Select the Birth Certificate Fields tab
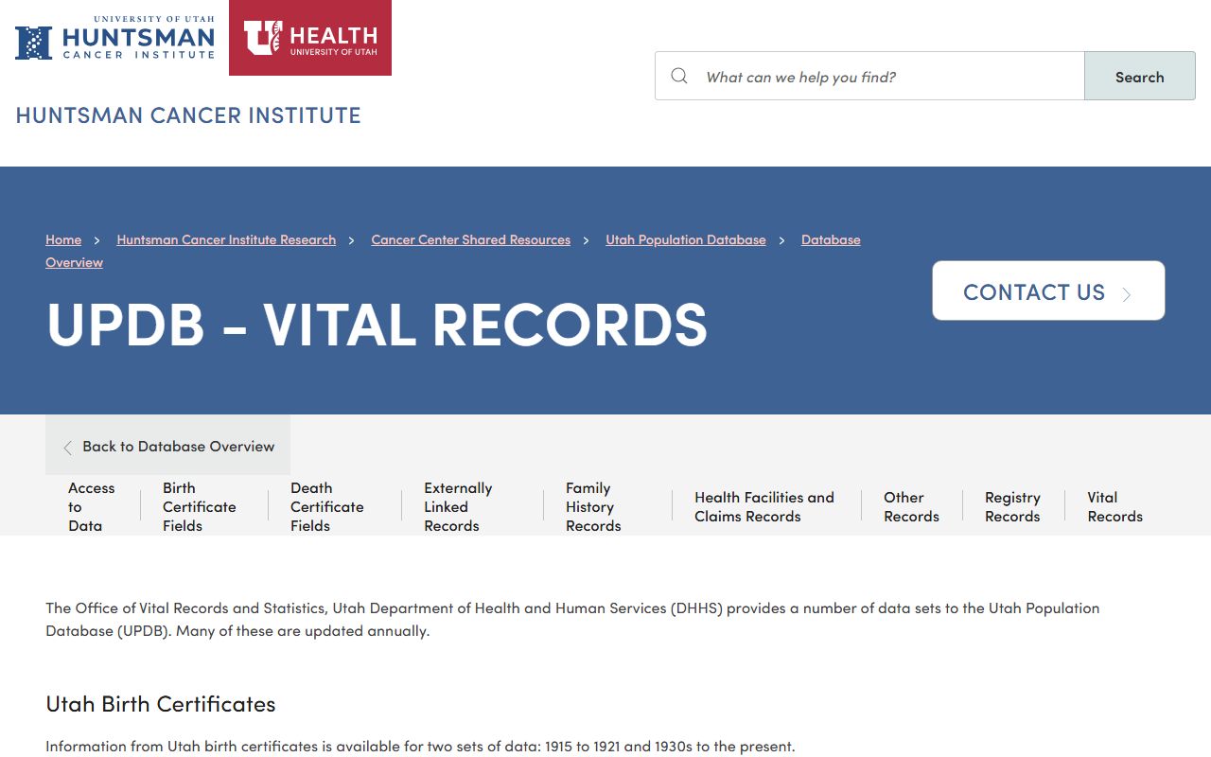Screen dimensions: 1211x757 pos(200,506)
